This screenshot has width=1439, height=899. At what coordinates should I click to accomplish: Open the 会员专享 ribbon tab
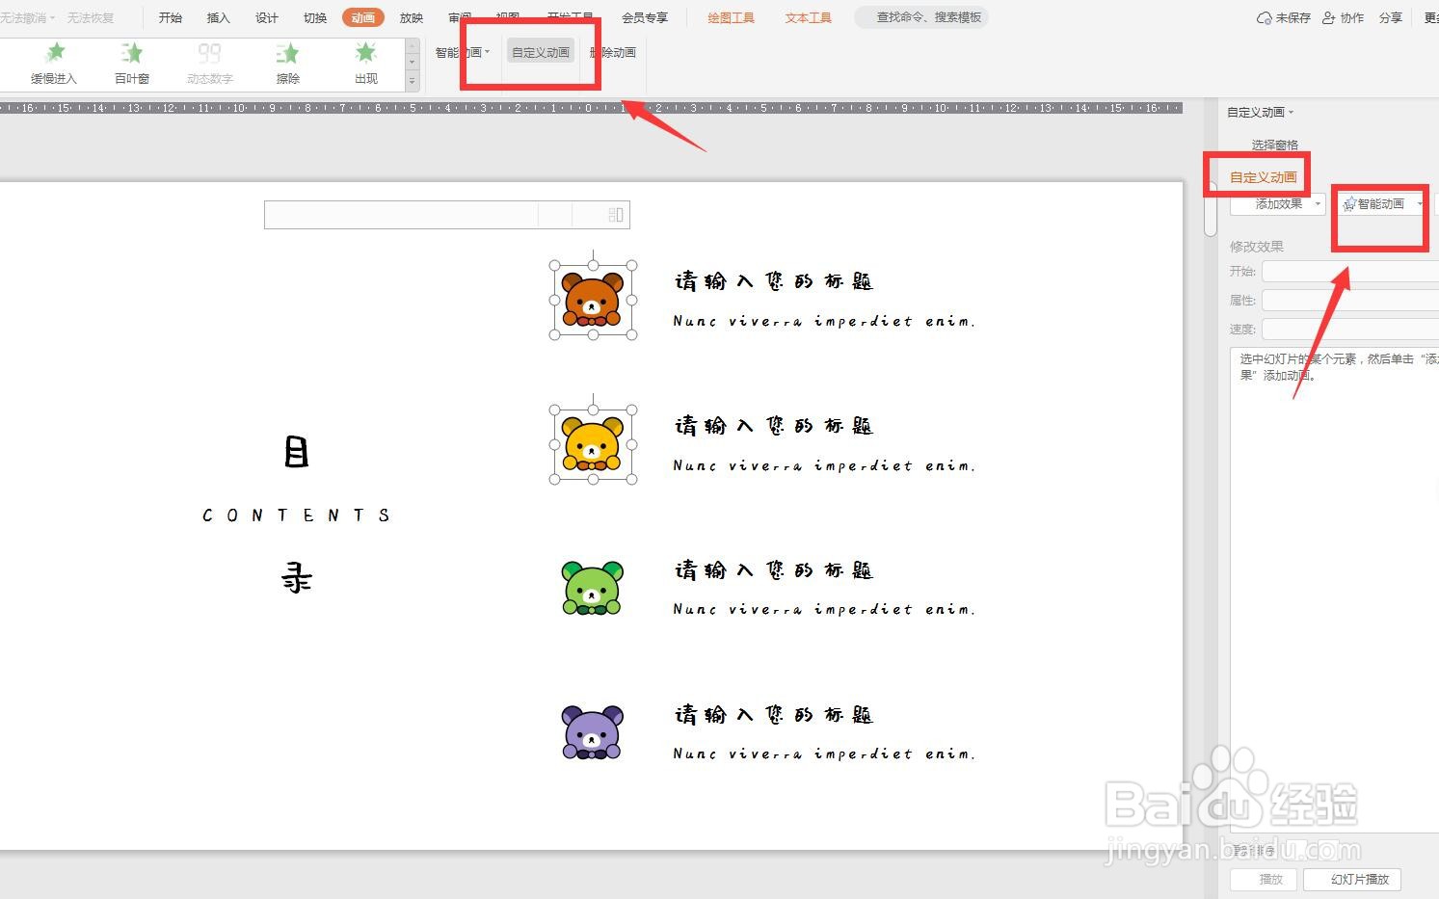645,17
